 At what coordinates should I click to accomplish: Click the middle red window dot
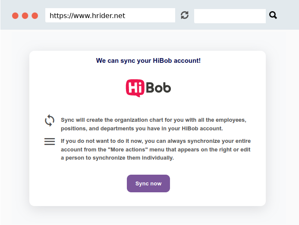tap(25, 15)
